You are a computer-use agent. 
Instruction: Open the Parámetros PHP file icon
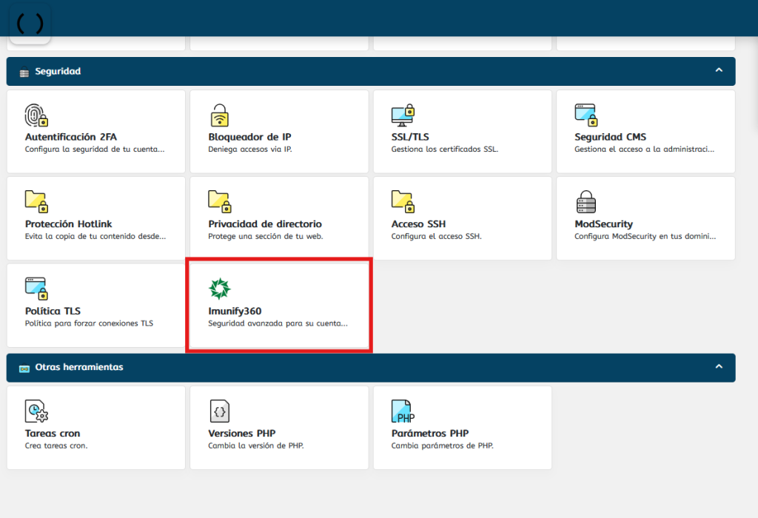tap(403, 411)
